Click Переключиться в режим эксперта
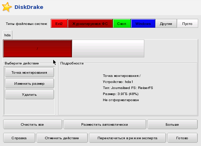201x146 pixels. (127, 138)
